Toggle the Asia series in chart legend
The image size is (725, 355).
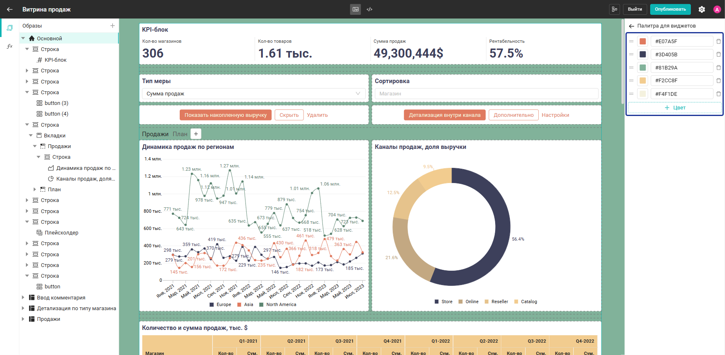tap(246, 305)
